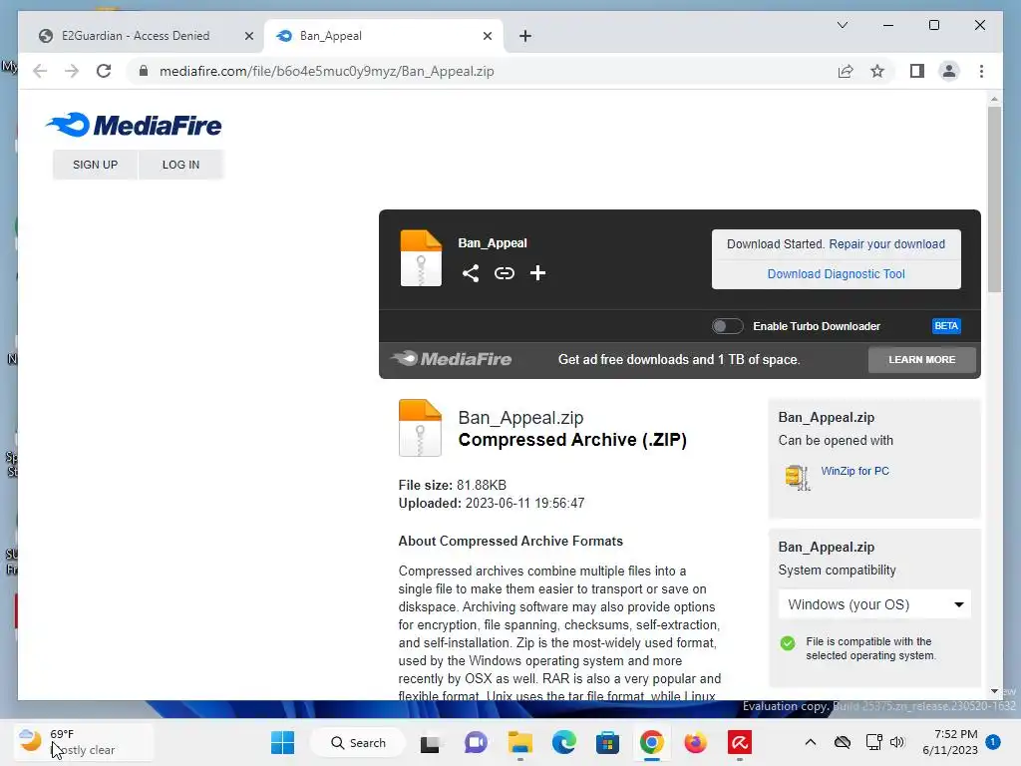Click the 'Compressed Archive (.ZIP)' heading
Screen dimensions: 1021x766
pos(572,440)
